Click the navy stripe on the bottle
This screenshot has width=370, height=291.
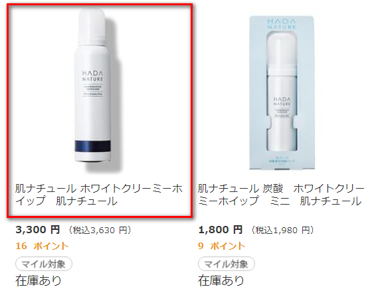(x=92, y=146)
